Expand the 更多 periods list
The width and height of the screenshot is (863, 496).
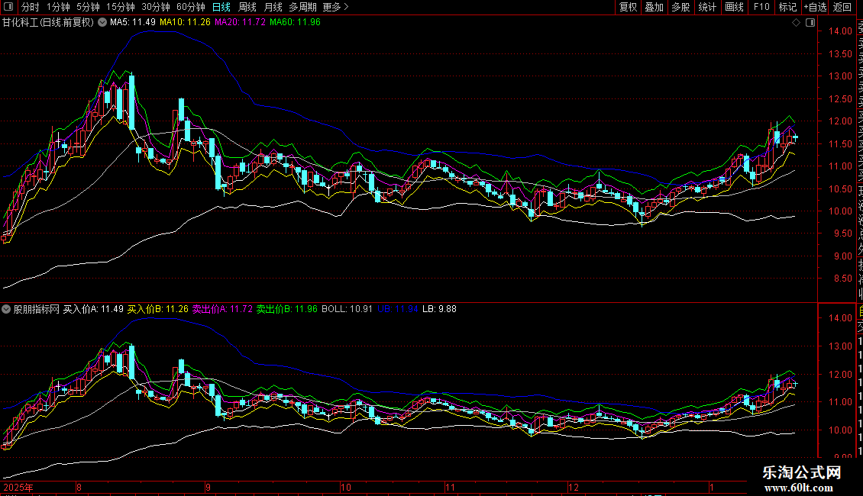click(x=336, y=7)
